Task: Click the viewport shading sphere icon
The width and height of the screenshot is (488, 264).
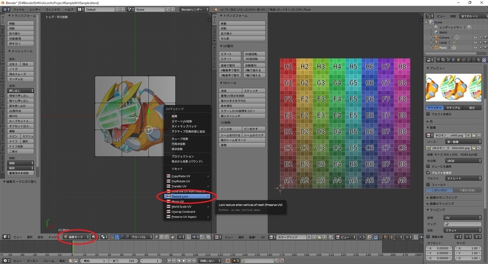Action: pos(94,237)
